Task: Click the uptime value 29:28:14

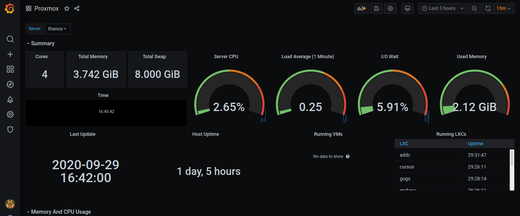Action: [x=477, y=179]
